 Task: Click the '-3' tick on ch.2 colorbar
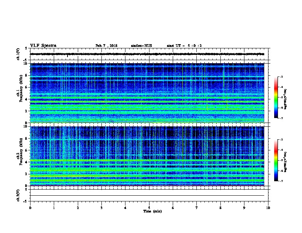click(281, 140)
